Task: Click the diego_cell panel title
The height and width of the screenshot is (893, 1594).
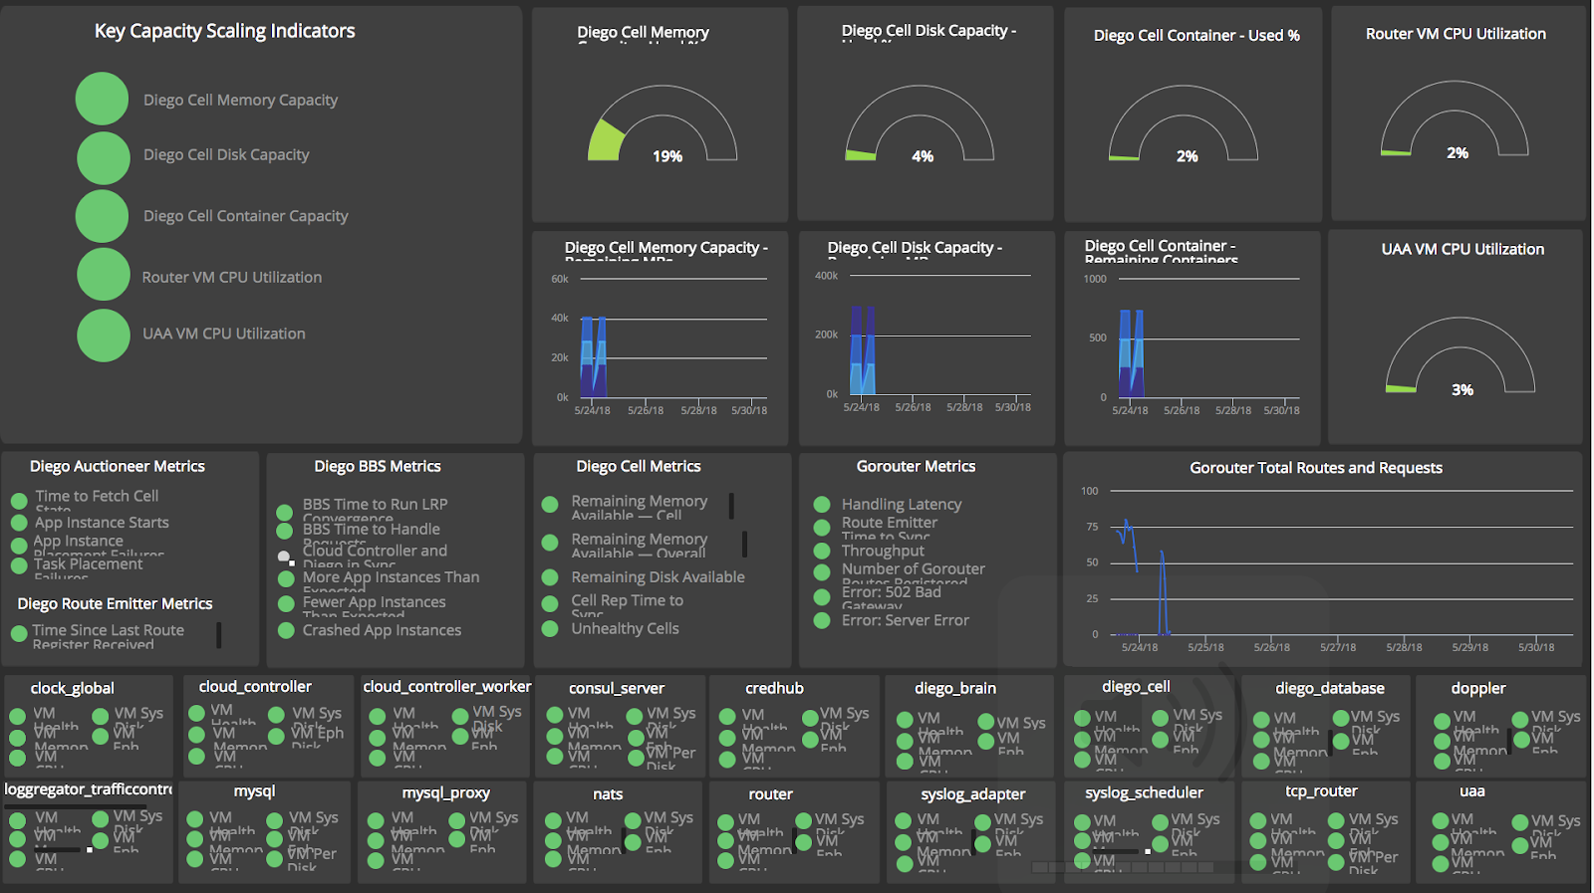Action: [x=1136, y=687]
